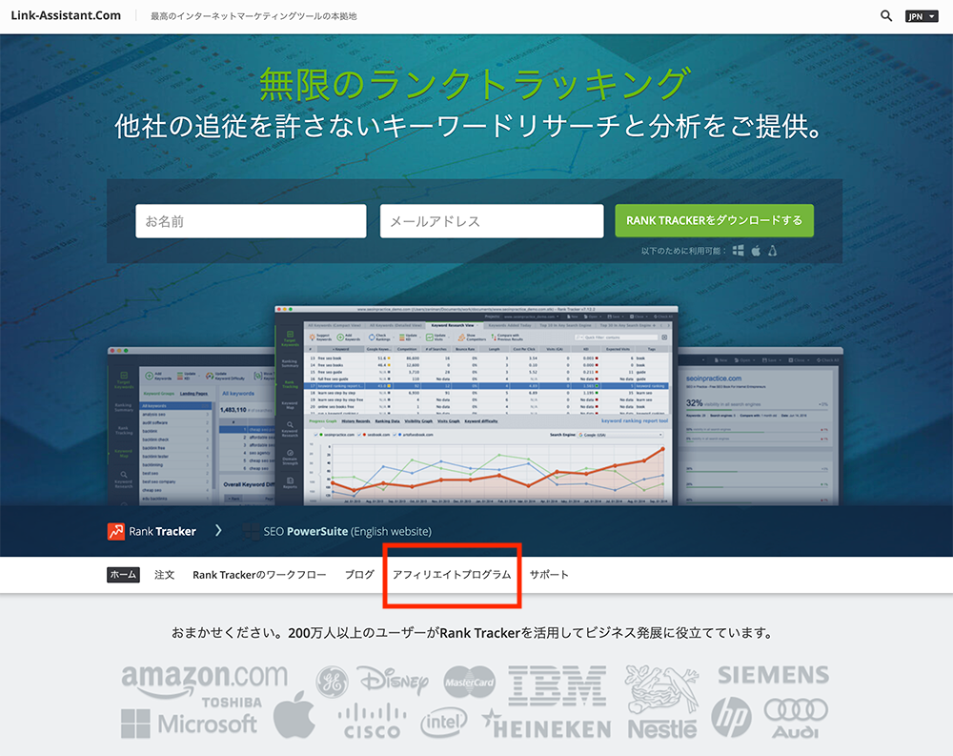Open SEO PowerSuite (English website) link
This screenshot has height=756, width=953.
347,532
